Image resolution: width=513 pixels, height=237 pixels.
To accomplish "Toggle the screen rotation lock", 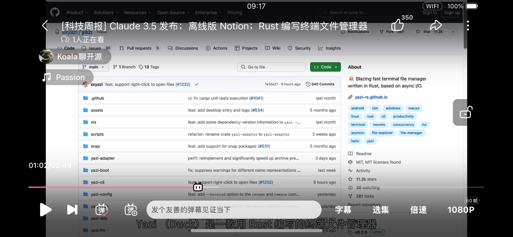I will click(x=466, y=112).
